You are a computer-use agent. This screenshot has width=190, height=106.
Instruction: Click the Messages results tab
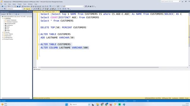tap(37, 69)
